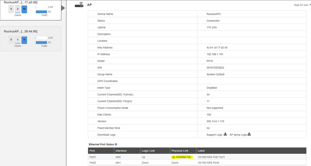Open the Ethernet Port Status info icon
Viewport: 311px width, 166px height.
coord(116,145)
